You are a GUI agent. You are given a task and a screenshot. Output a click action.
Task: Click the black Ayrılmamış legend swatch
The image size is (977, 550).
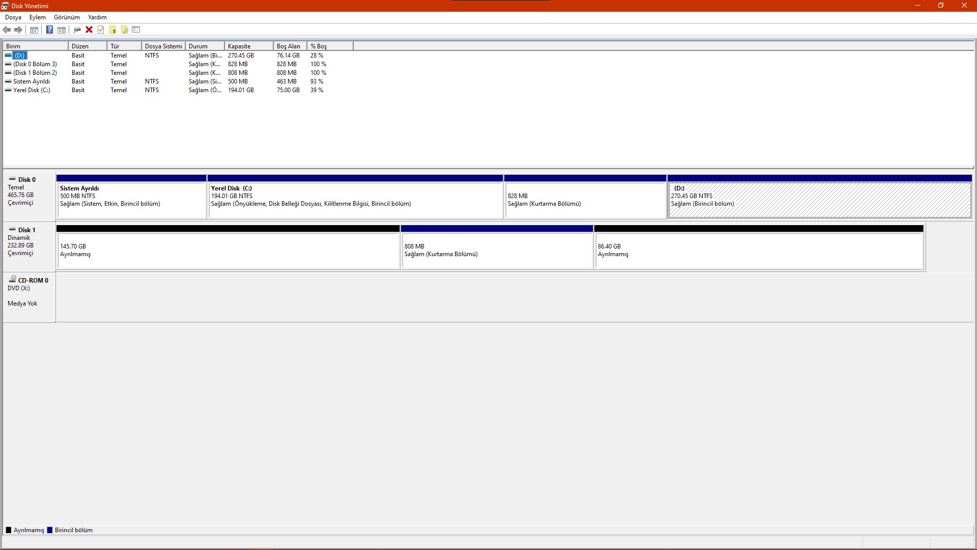pos(8,530)
